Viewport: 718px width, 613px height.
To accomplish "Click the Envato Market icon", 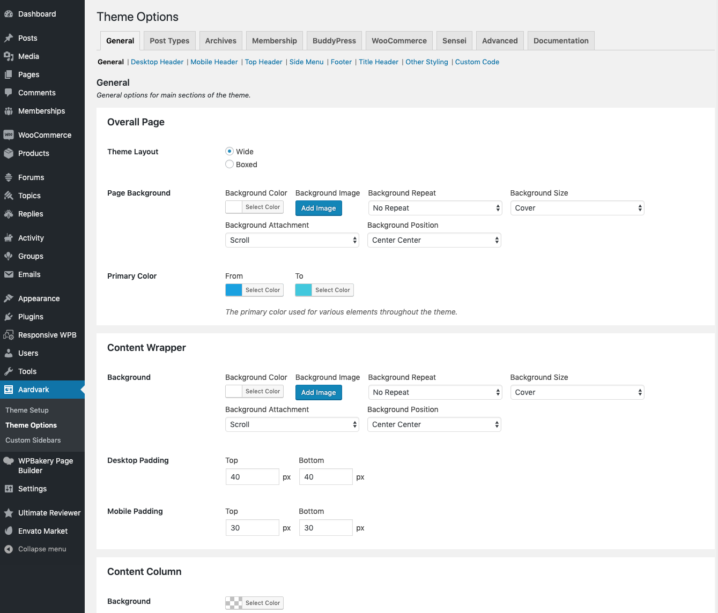I will (x=9, y=531).
